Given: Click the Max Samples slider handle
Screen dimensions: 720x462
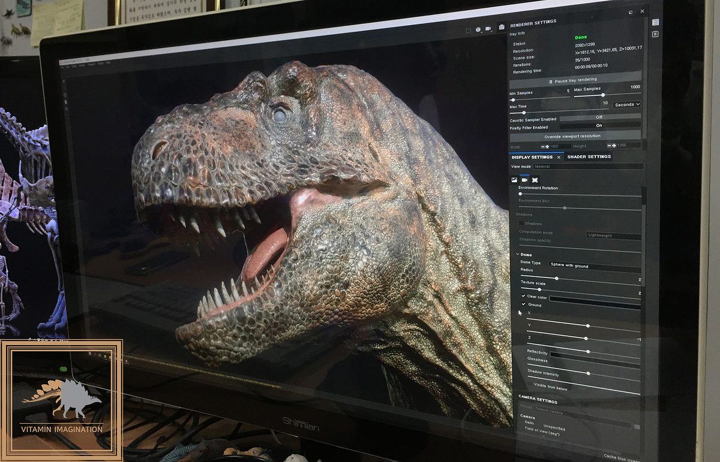Looking at the screenshot, I should 603,95.
